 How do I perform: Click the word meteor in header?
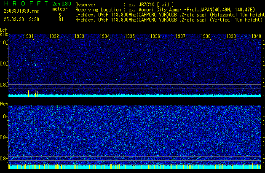[60, 9]
